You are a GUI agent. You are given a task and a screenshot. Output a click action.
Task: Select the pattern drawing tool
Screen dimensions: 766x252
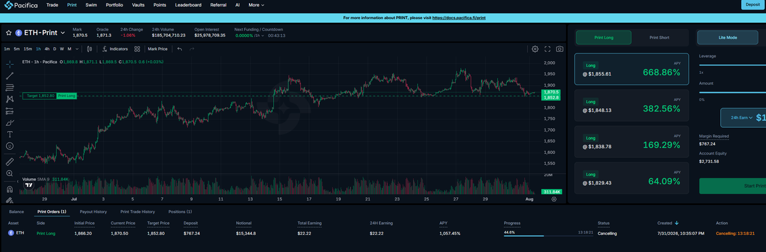pos(10,99)
